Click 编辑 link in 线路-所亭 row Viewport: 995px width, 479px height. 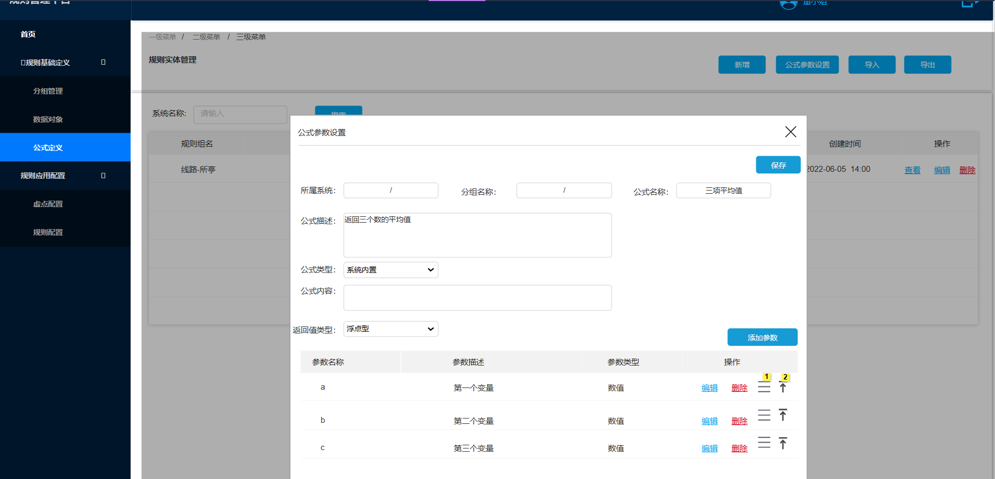942,170
